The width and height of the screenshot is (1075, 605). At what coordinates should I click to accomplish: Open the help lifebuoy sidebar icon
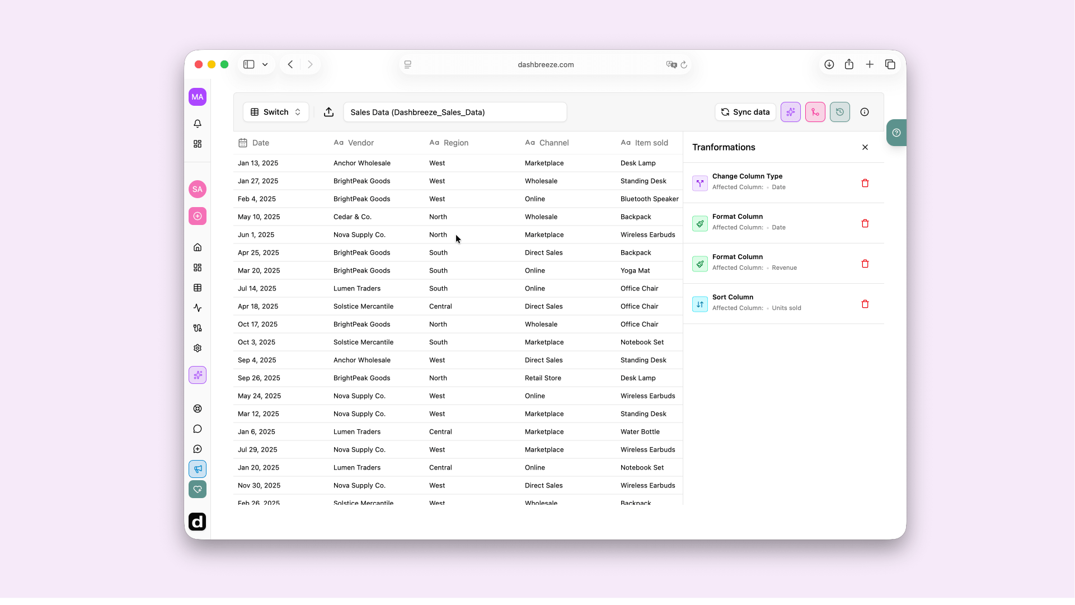click(x=198, y=409)
